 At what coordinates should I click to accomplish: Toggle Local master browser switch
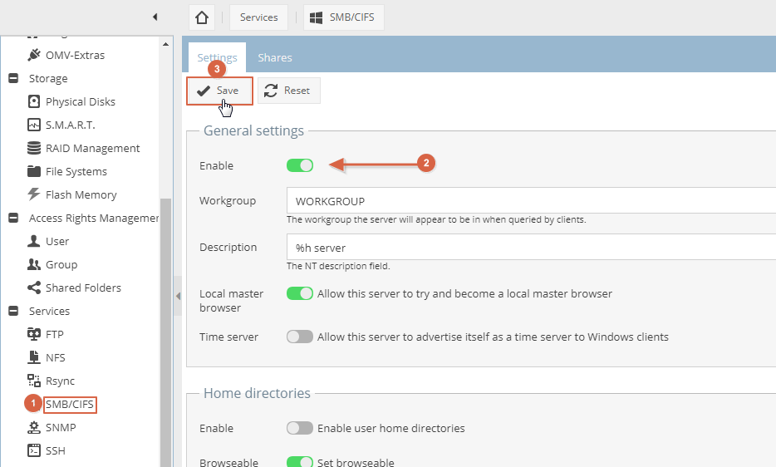coord(300,293)
